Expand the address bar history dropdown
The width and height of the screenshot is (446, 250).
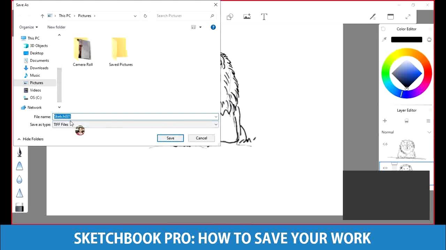click(135, 16)
